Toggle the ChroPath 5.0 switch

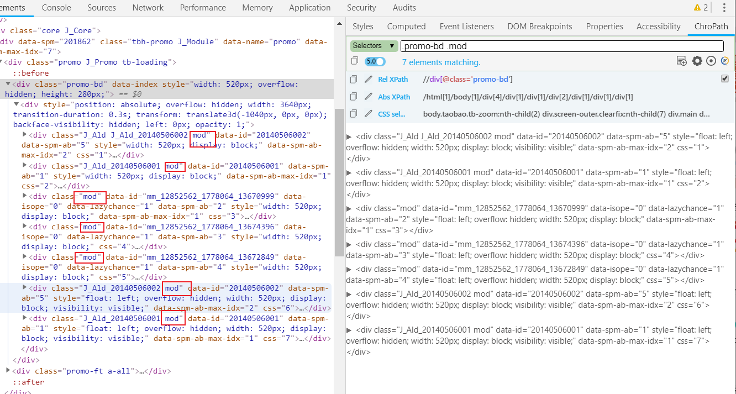click(x=375, y=61)
